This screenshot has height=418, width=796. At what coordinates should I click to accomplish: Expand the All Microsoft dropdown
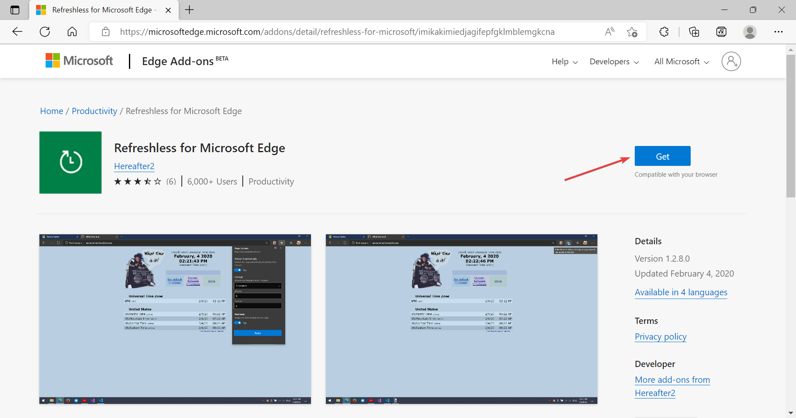click(682, 61)
